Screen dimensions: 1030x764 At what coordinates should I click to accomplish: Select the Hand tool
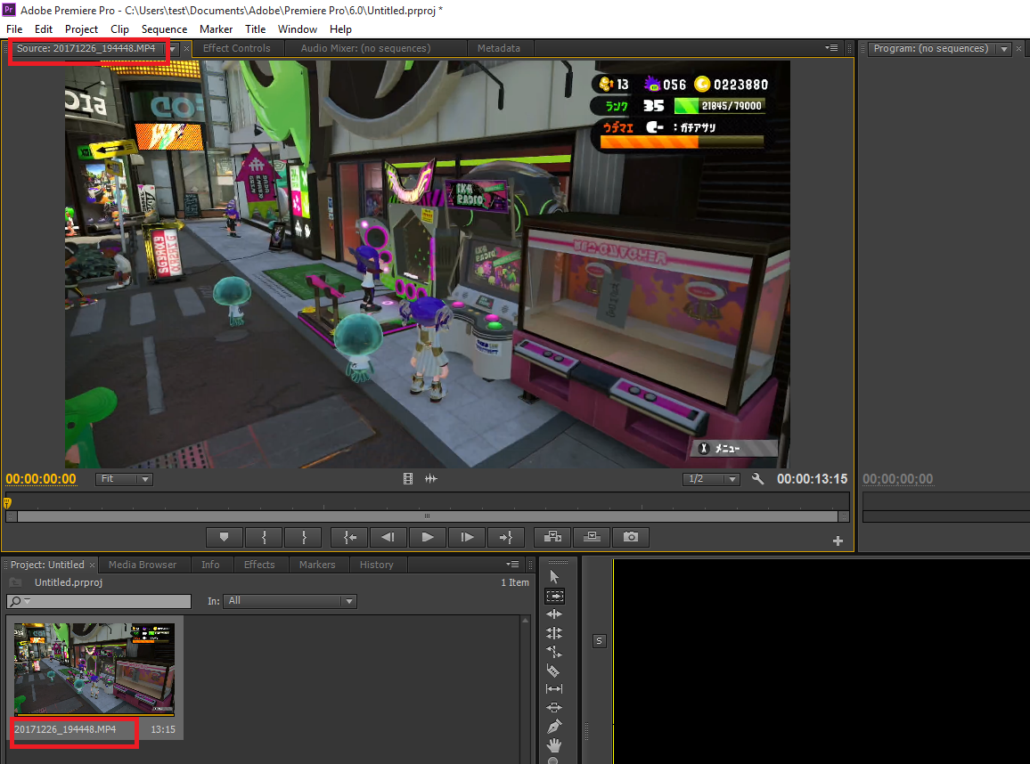click(x=553, y=745)
